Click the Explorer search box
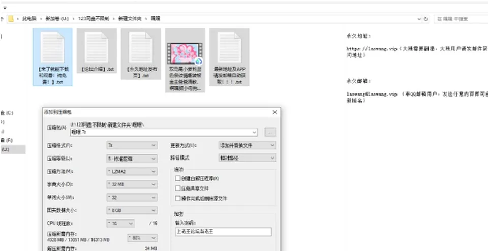 coord(461,19)
